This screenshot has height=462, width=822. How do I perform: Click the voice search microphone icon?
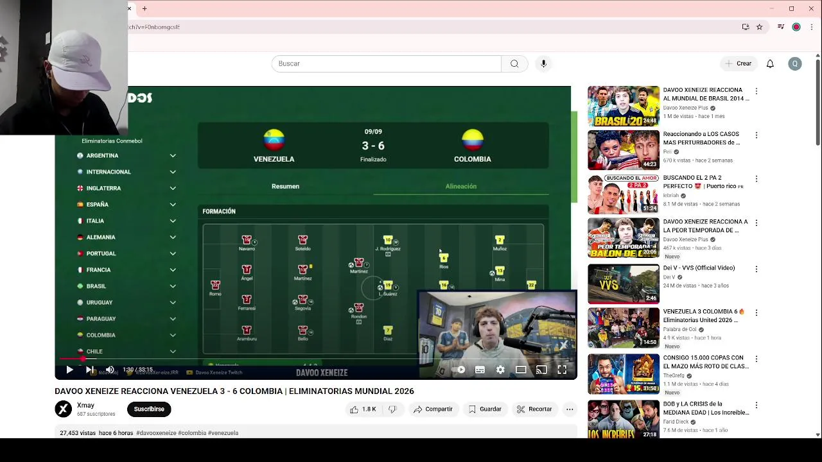click(x=543, y=64)
